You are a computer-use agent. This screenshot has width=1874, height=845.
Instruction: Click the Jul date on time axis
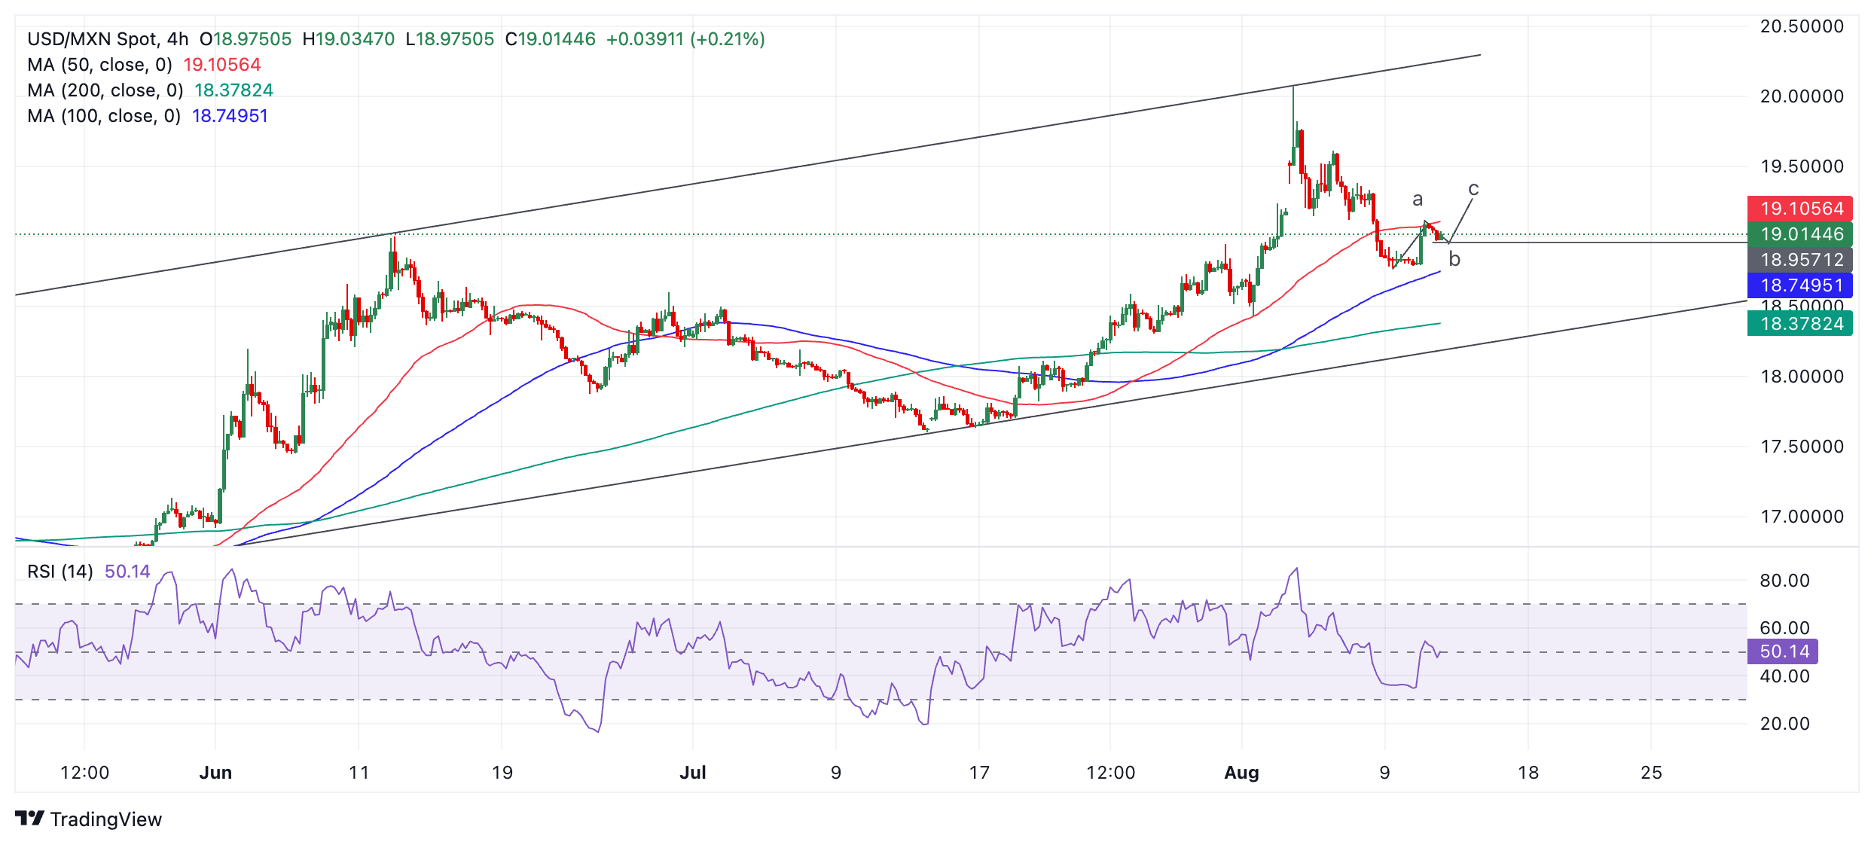(692, 773)
